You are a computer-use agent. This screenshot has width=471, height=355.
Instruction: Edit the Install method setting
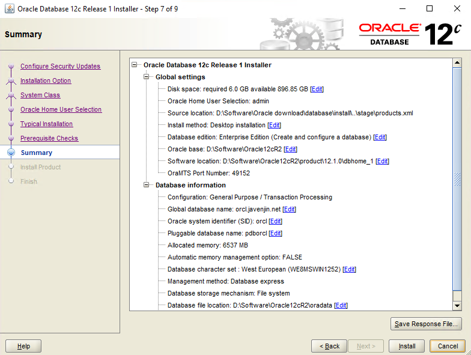[x=274, y=125]
